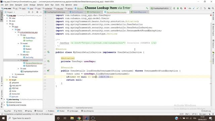Click the Git rollback arrow icon

(x=205, y=8)
